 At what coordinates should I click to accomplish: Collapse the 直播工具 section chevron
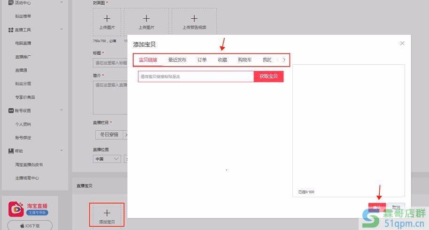click(61, 29)
